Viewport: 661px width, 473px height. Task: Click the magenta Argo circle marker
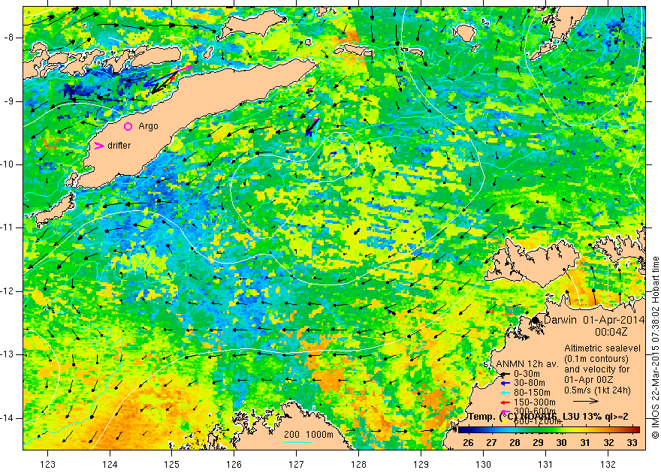[x=128, y=126]
